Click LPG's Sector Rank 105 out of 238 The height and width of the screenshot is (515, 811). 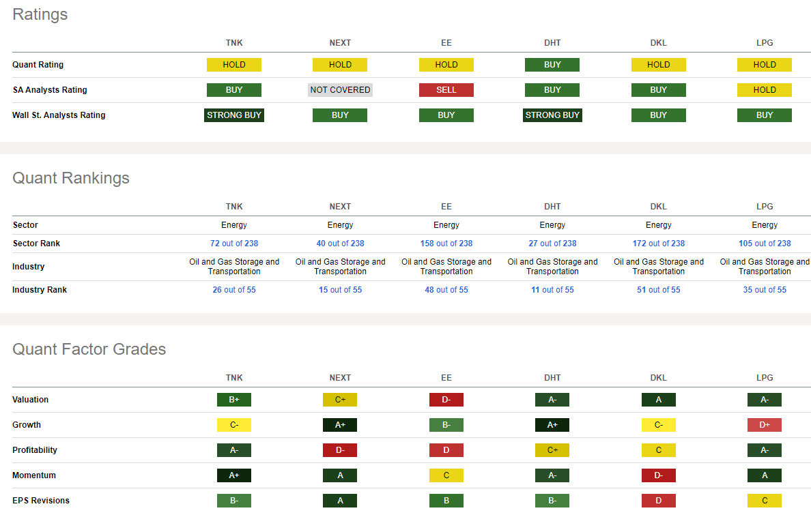[x=764, y=243]
